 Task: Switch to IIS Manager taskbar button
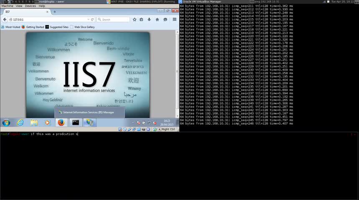click(x=89, y=123)
